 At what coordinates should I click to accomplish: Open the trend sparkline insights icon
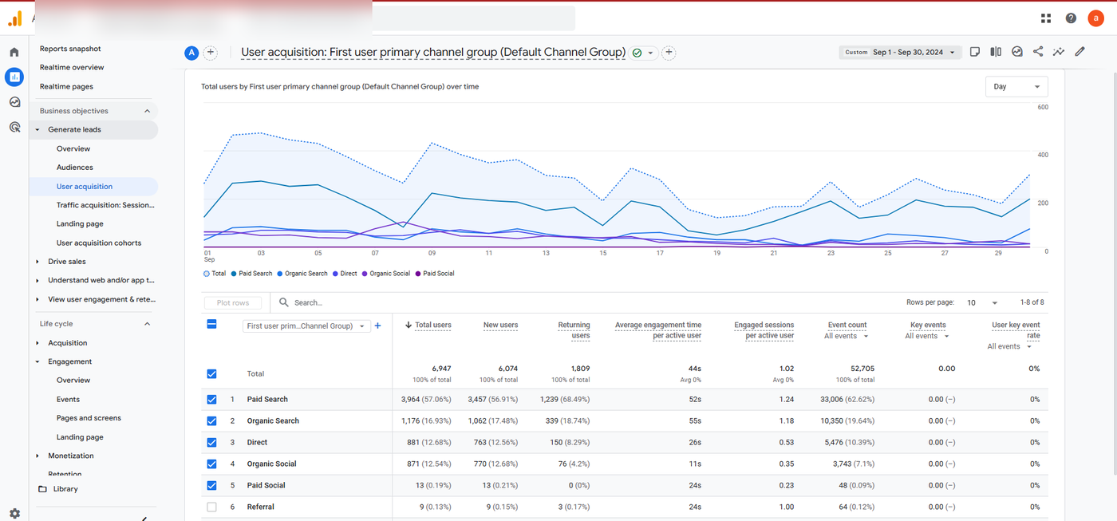coord(1059,52)
